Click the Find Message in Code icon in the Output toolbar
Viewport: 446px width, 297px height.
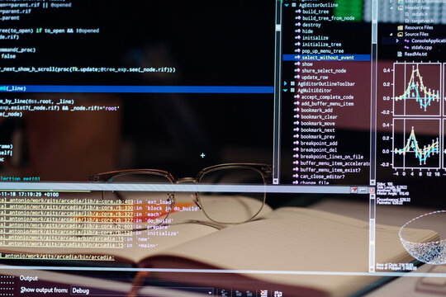(224, 293)
